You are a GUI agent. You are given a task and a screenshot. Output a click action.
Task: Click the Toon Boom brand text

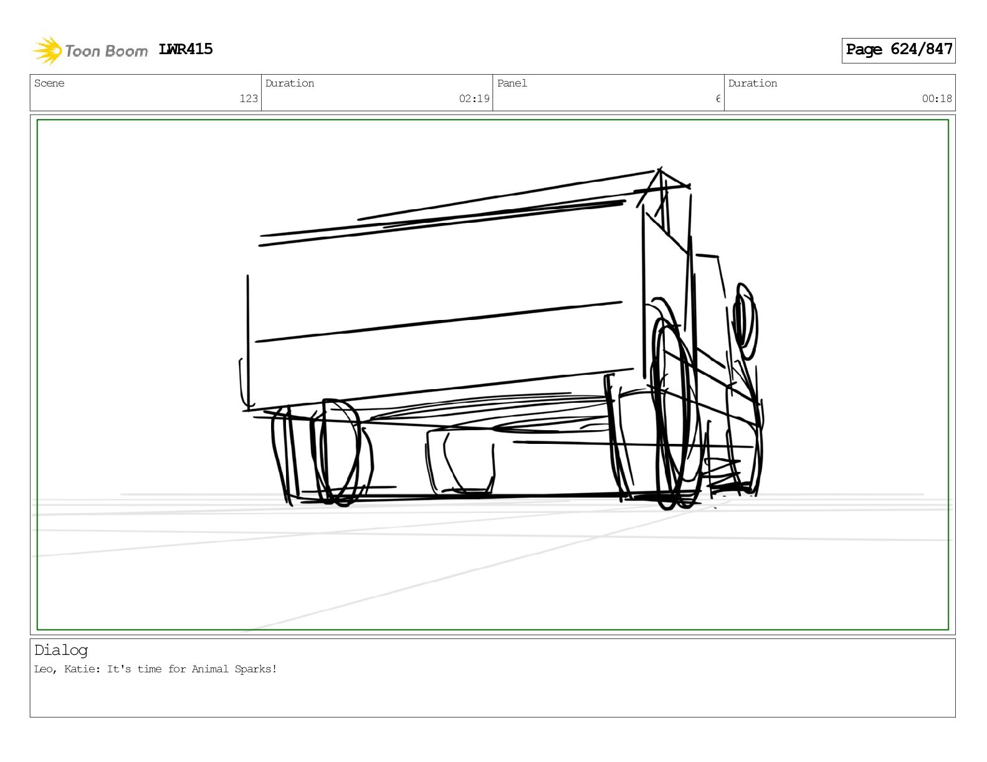pyautogui.click(x=107, y=51)
